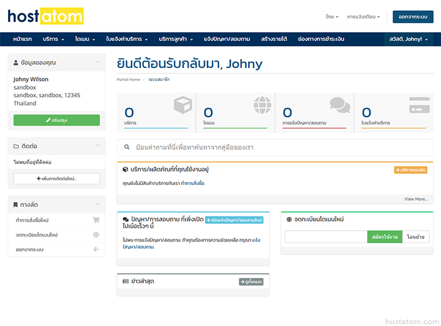
Task: Click the domains globe icon tile
Action: point(262,105)
